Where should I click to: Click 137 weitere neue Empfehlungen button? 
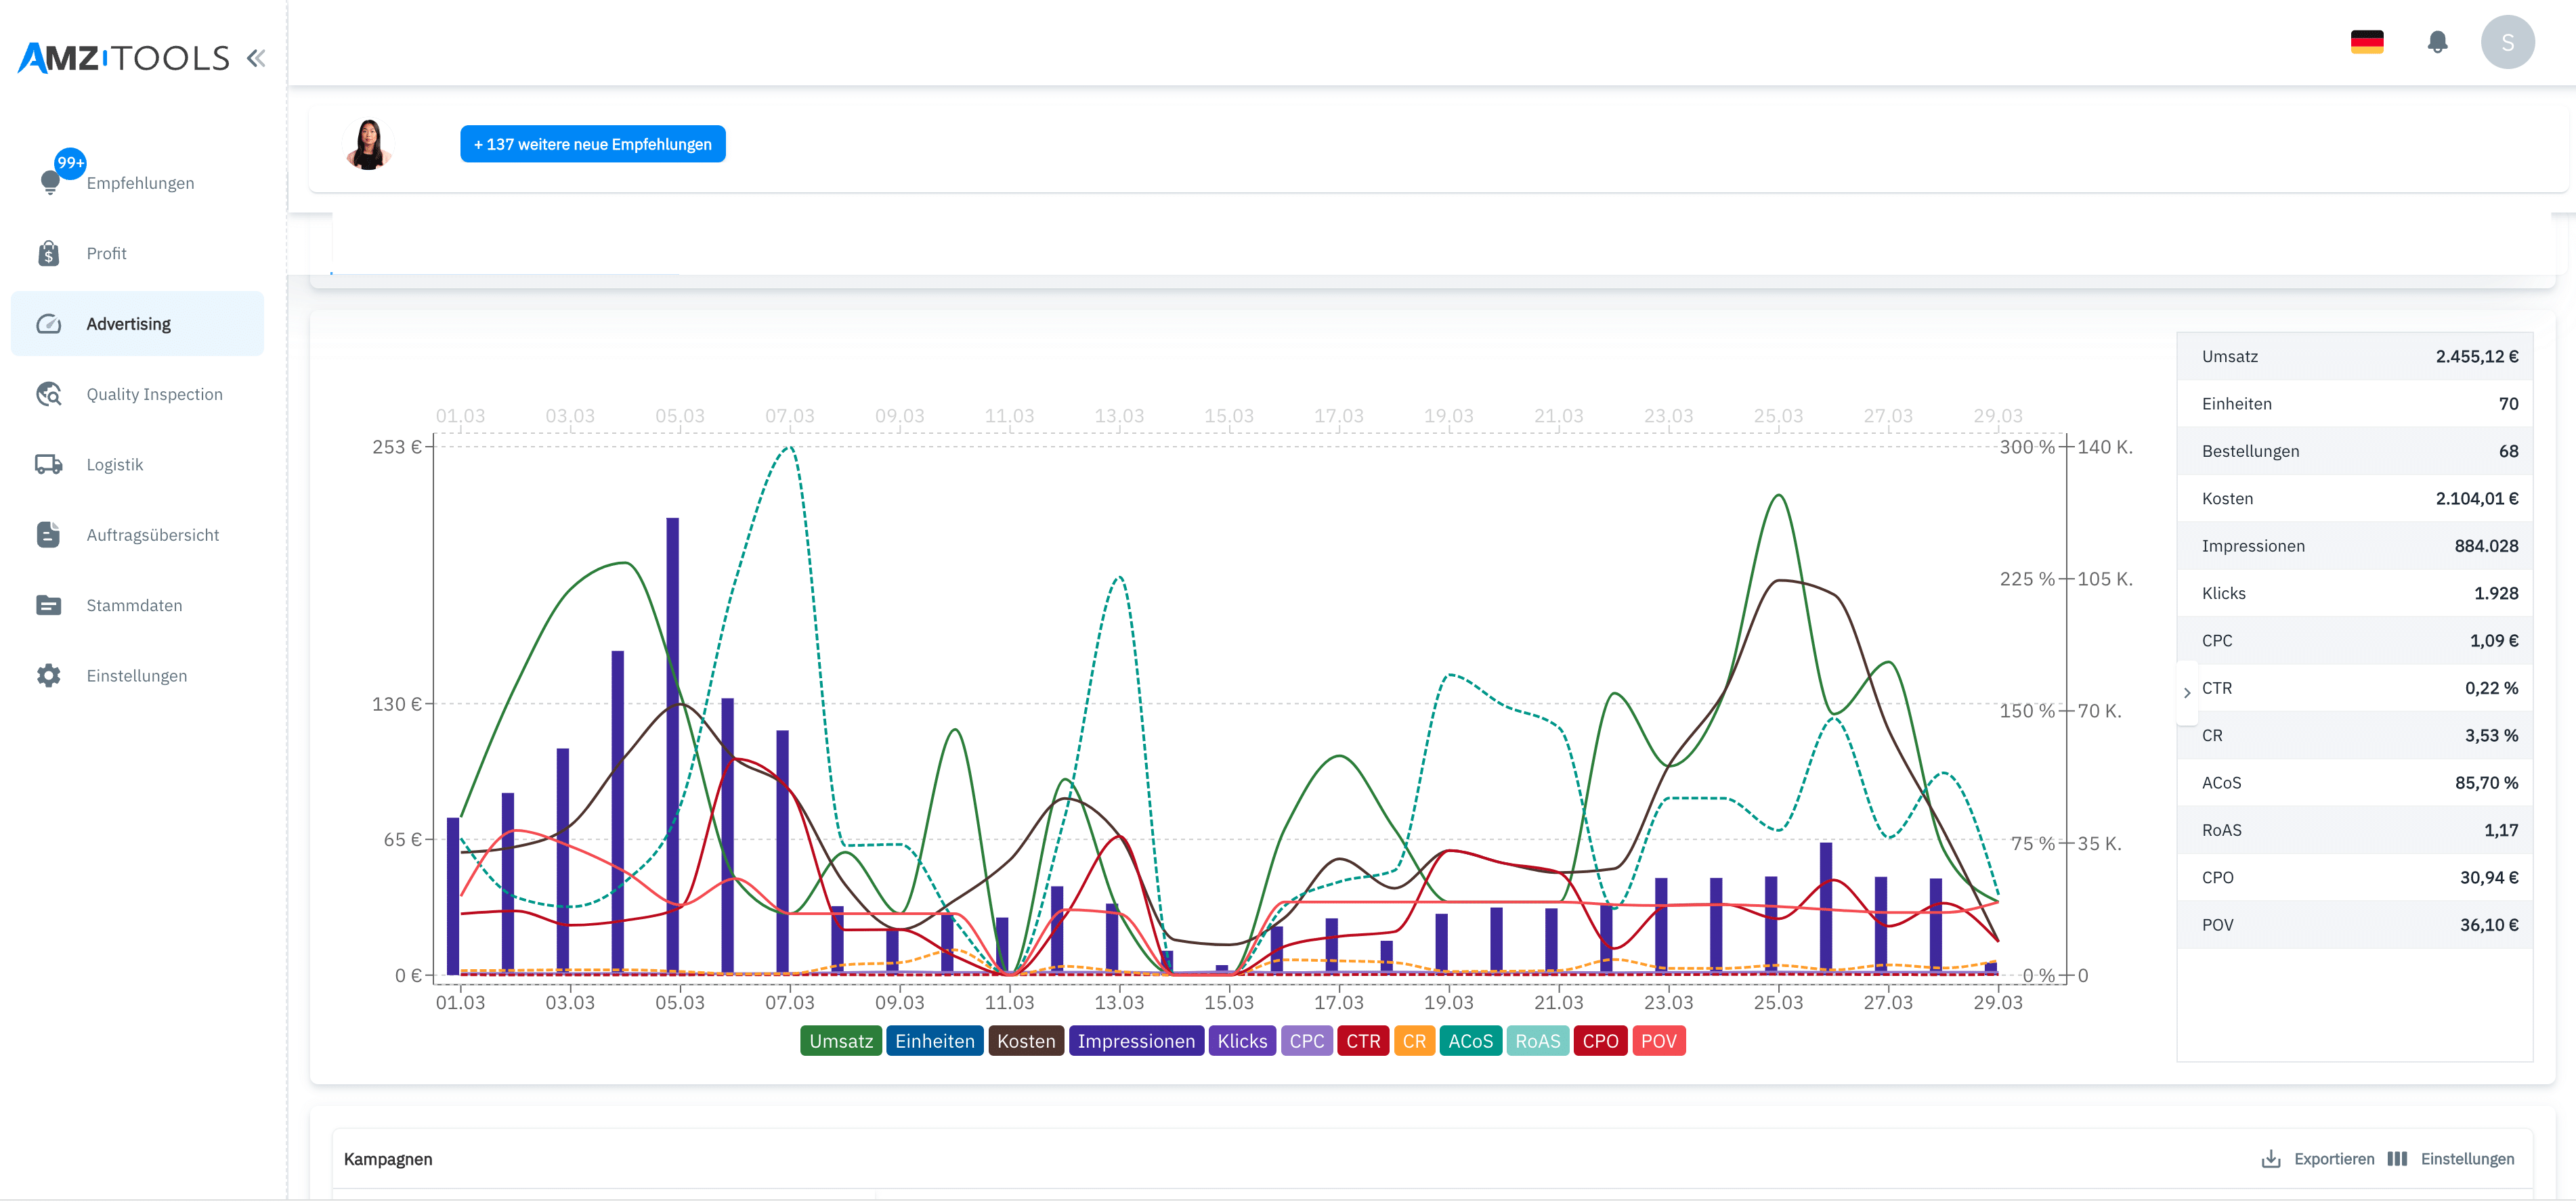click(x=592, y=144)
